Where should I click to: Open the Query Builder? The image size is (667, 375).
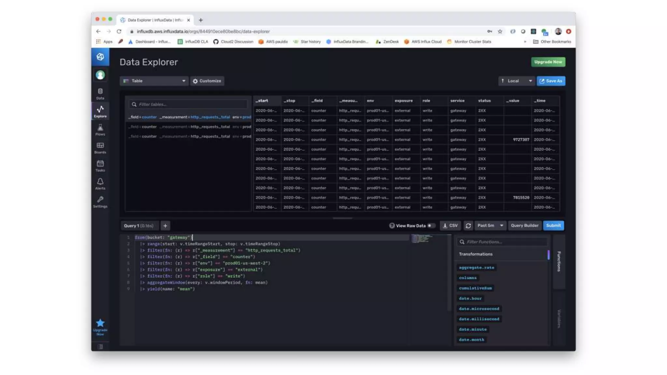pos(524,226)
